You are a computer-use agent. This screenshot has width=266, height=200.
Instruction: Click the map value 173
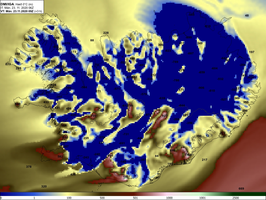coord(74,52)
